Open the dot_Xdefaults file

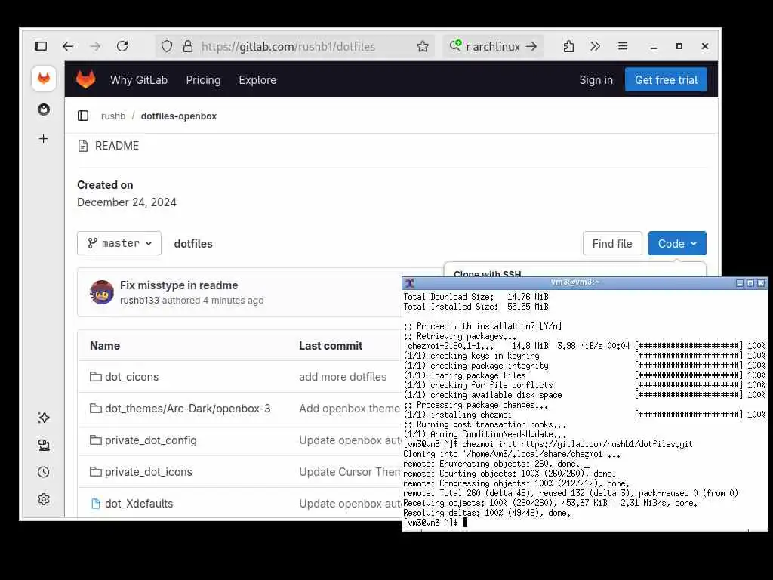pos(139,504)
